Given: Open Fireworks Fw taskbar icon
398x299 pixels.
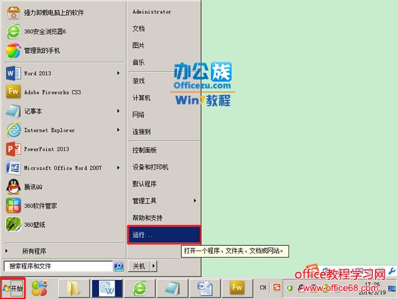Looking at the screenshot, I should (x=237, y=288).
